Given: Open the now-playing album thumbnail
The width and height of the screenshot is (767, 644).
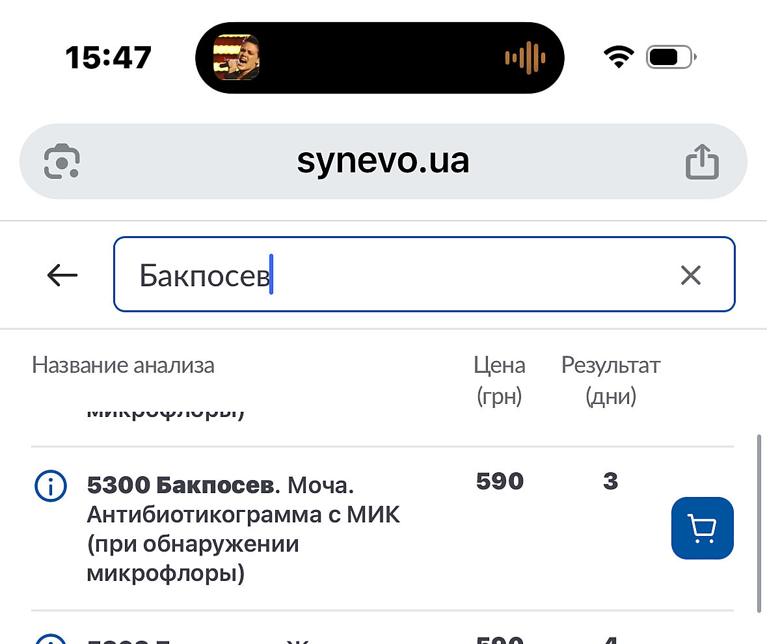Looking at the screenshot, I should (236, 58).
